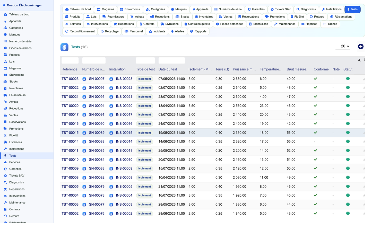Switch to the Tickets SAV tab

point(280,9)
